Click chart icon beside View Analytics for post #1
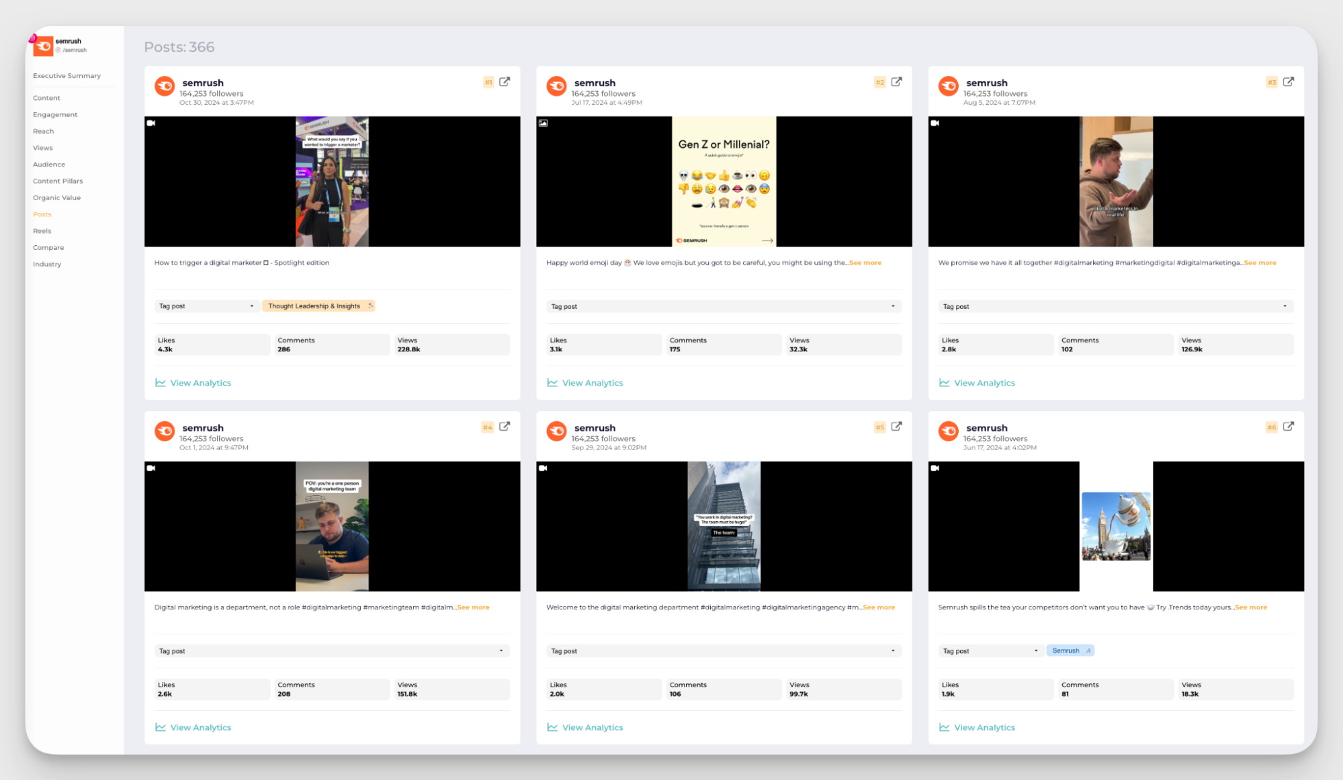This screenshot has width=1343, height=780. tap(161, 383)
